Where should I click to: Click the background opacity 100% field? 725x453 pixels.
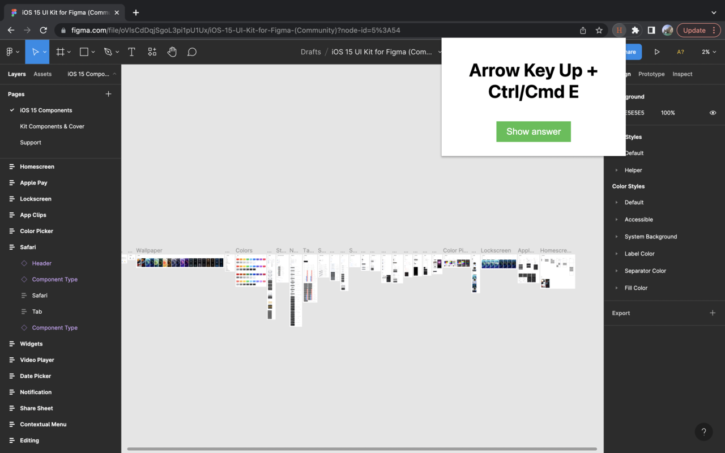[668, 113]
